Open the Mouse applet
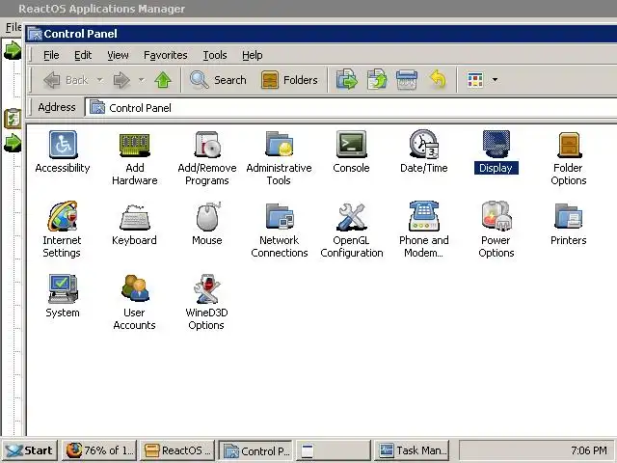Viewport: 617px width, 463px height. 207,225
